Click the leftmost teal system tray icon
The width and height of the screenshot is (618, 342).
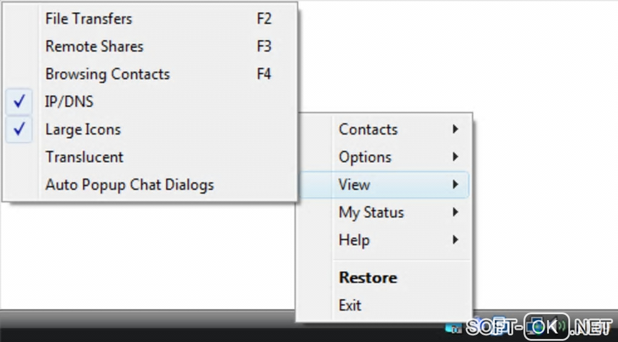click(453, 327)
